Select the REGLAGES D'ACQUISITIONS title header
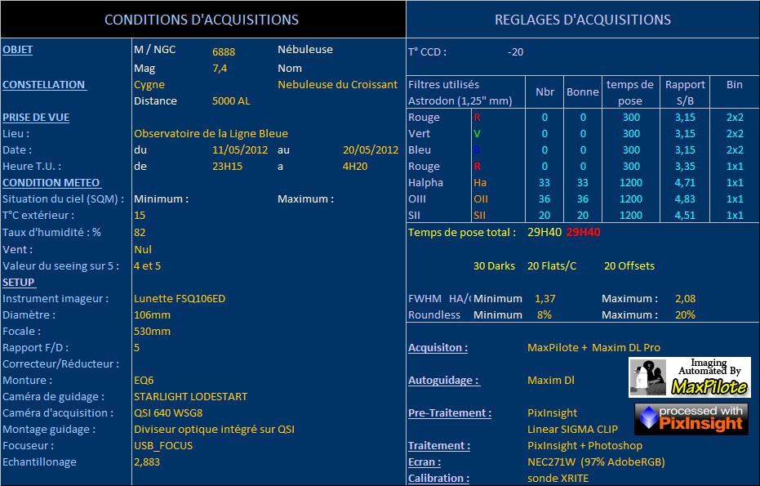The height and width of the screenshot is (486, 760). [x=582, y=20]
